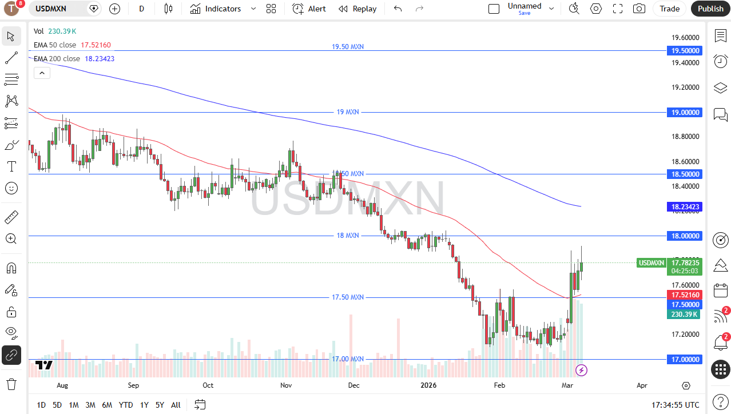Undo the last chart action
This screenshot has height=414, width=731.
click(398, 9)
